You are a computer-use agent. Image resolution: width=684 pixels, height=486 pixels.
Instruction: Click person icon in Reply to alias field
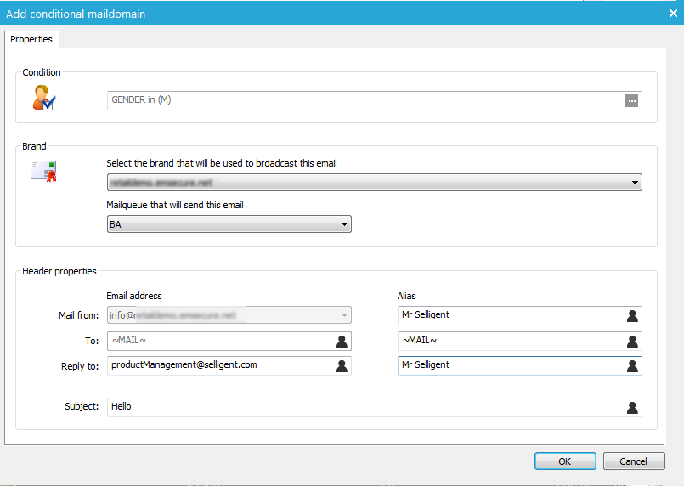click(x=631, y=365)
